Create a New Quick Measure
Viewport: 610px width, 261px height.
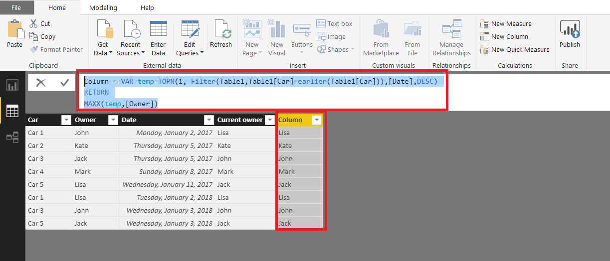[x=515, y=49]
